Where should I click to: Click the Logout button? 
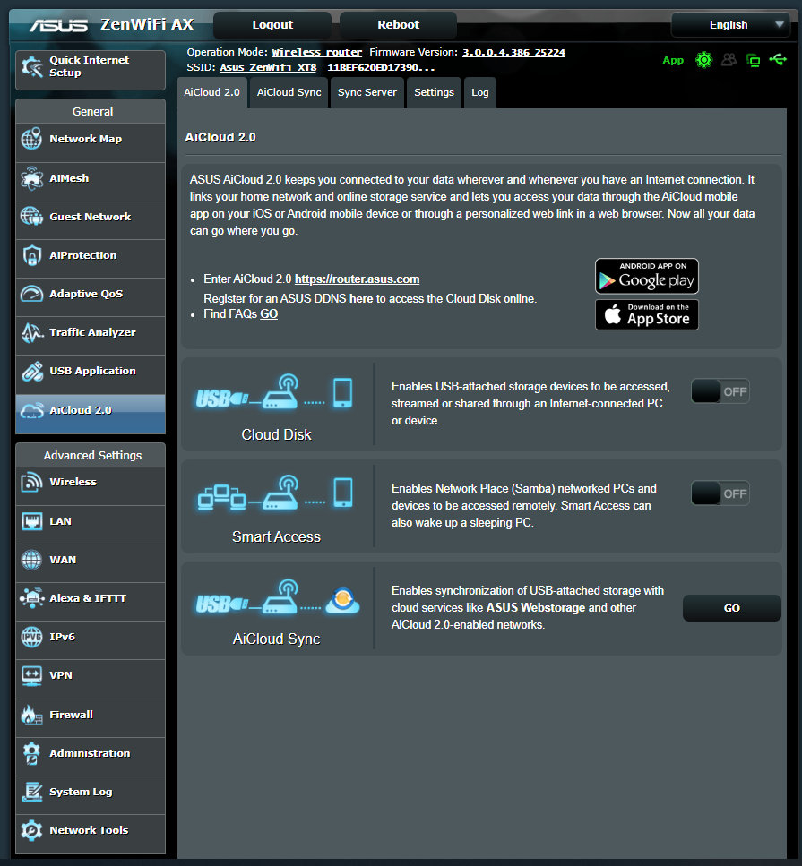click(272, 25)
